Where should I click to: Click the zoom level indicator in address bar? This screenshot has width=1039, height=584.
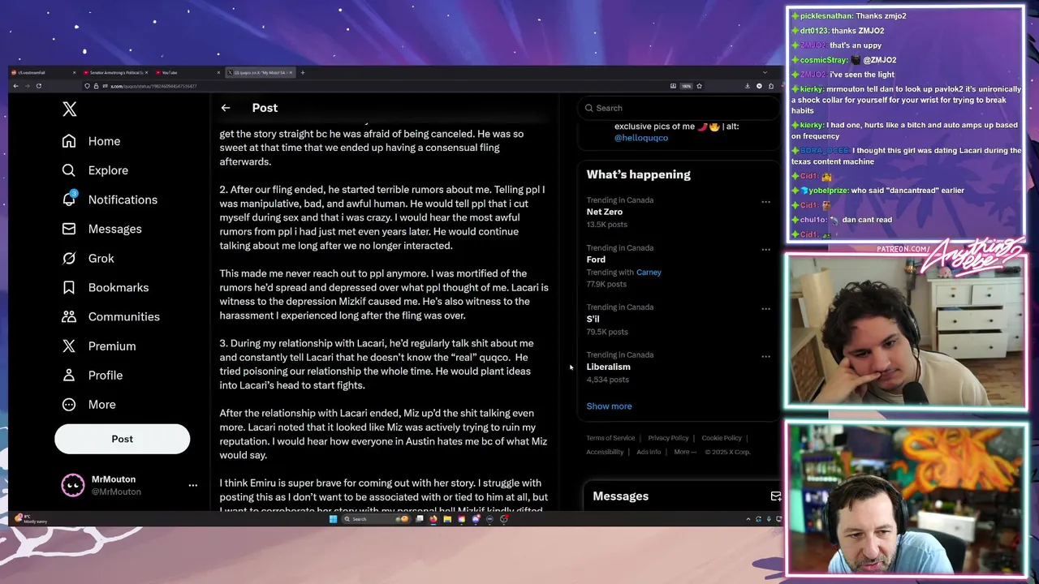coord(686,86)
